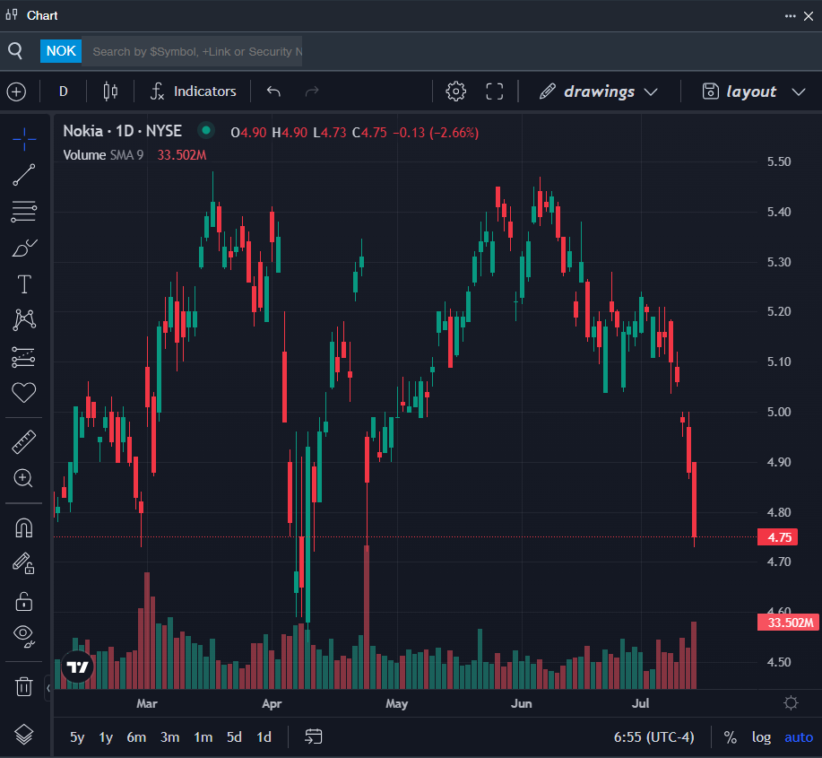Screen dimensions: 822x758
Task: Select the crosshair cursor tool
Action: point(24,139)
